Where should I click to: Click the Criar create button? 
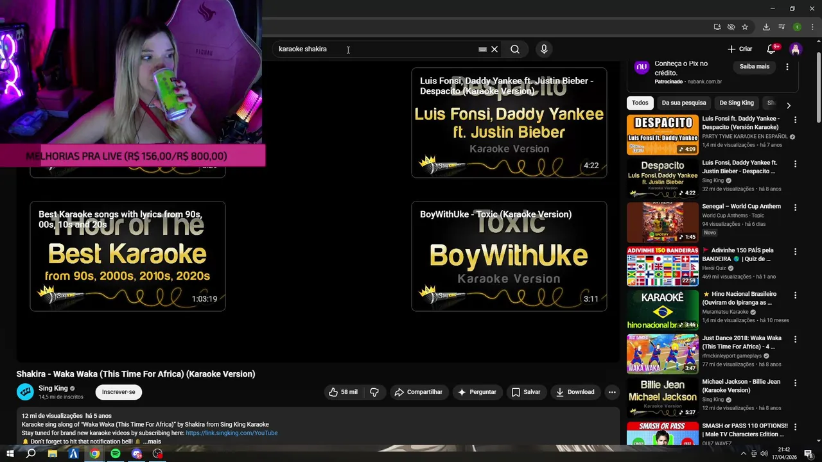(x=740, y=49)
